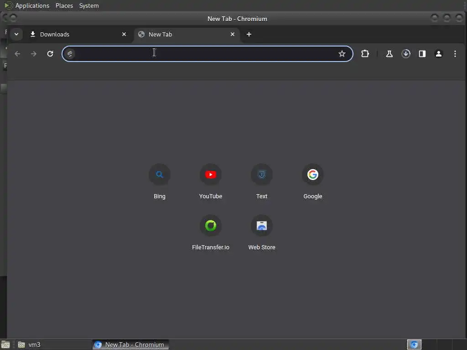Open the Places menu
Viewport: 467px width, 350px height.
pyautogui.click(x=64, y=5)
